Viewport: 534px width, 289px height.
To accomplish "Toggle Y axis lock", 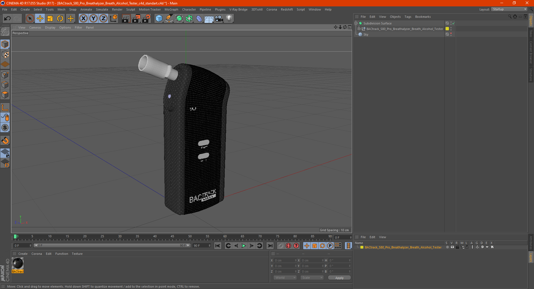I will tap(93, 19).
